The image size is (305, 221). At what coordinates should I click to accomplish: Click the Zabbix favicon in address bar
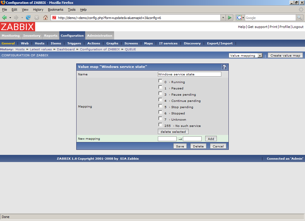(54, 18)
